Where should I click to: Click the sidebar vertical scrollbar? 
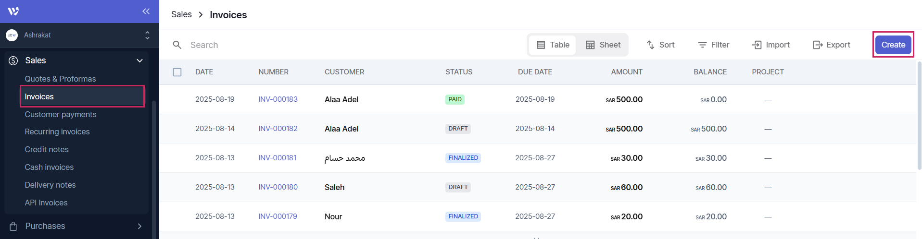(154, 168)
